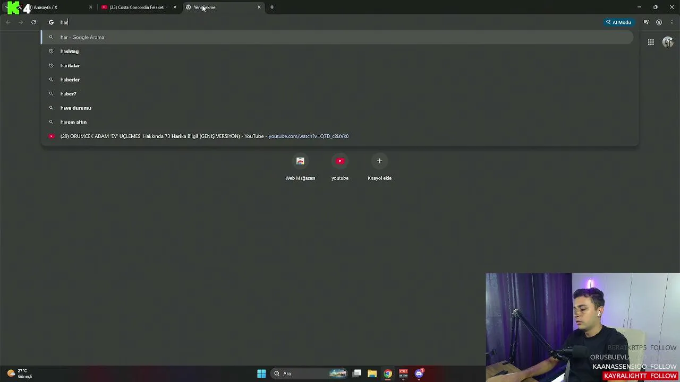
Task: Click the search icon beside 'haberler'
Action: [x=51, y=80]
